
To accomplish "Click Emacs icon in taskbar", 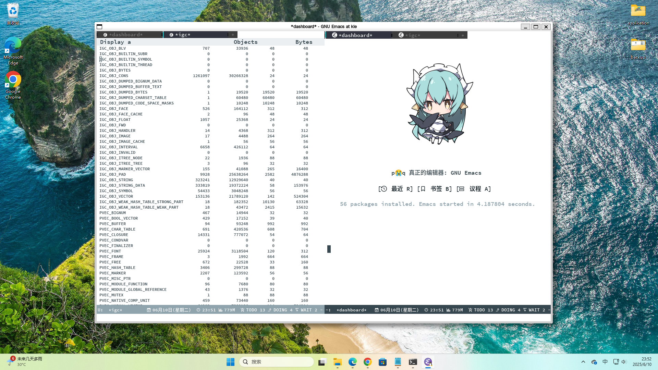I will (x=428, y=362).
